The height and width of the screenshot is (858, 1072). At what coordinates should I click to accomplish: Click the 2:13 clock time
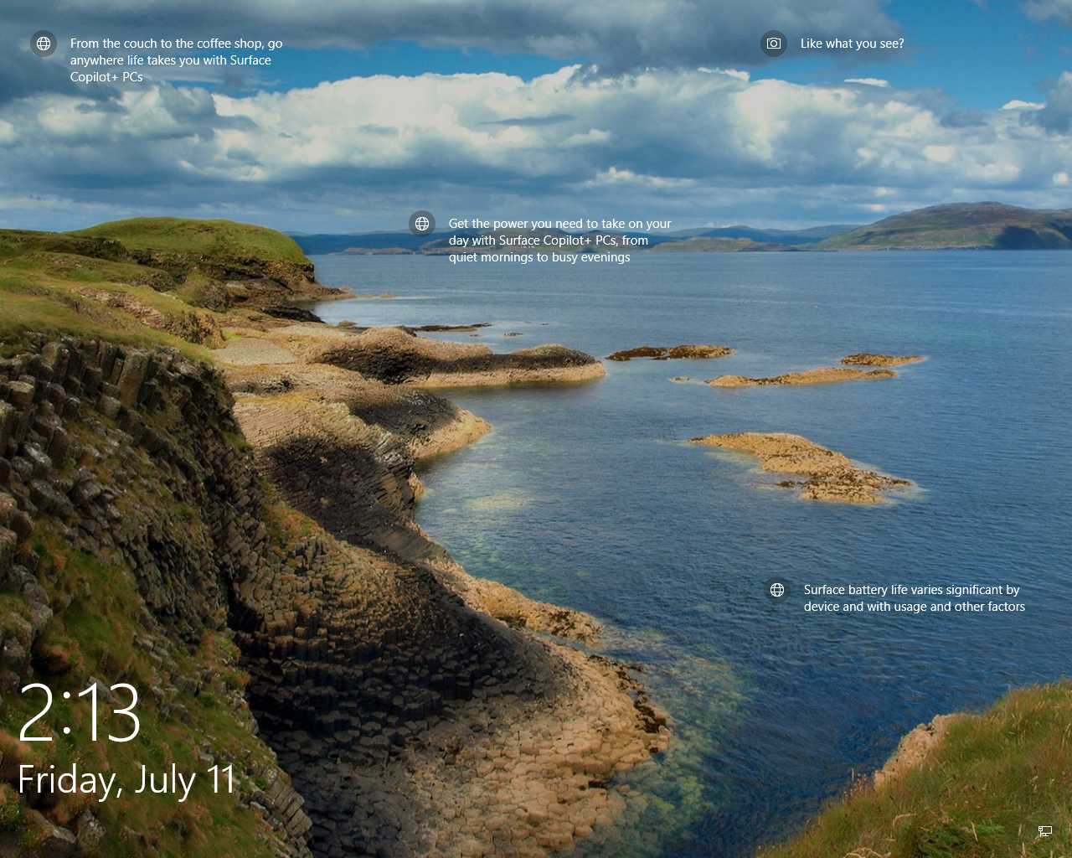(x=80, y=712)
